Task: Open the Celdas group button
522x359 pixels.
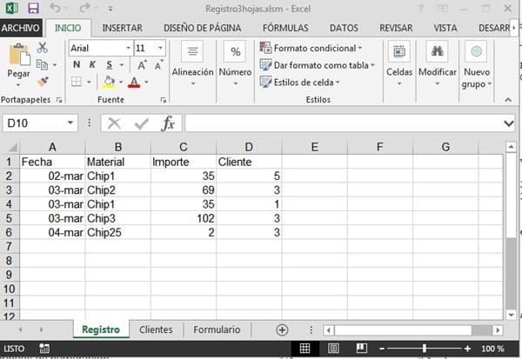Action: (x=399, y=63)
